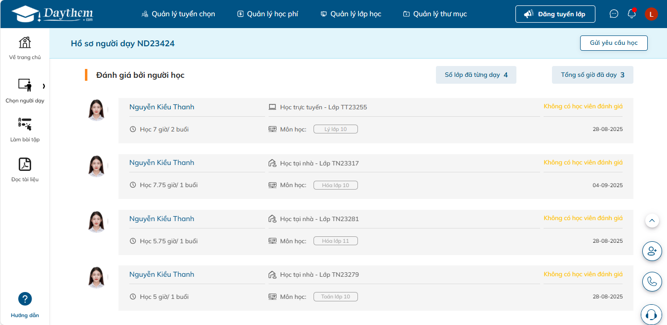
Task: Click the Daythem logo
Action: point(52,14)
